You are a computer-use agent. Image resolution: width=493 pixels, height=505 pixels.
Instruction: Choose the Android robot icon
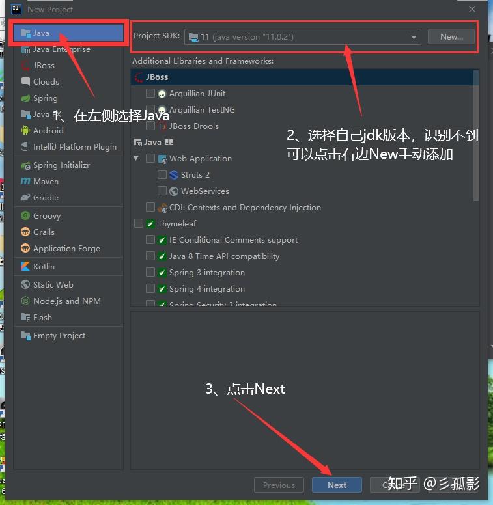pyautogui.click(x=25, y=130)
